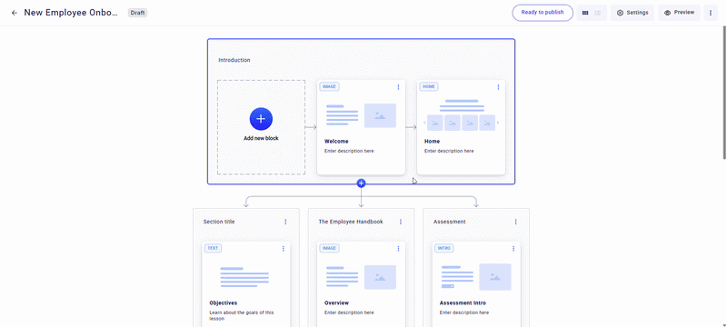Open the Welcome card options menu
The image size is (727, 327).
coord(398,87)
